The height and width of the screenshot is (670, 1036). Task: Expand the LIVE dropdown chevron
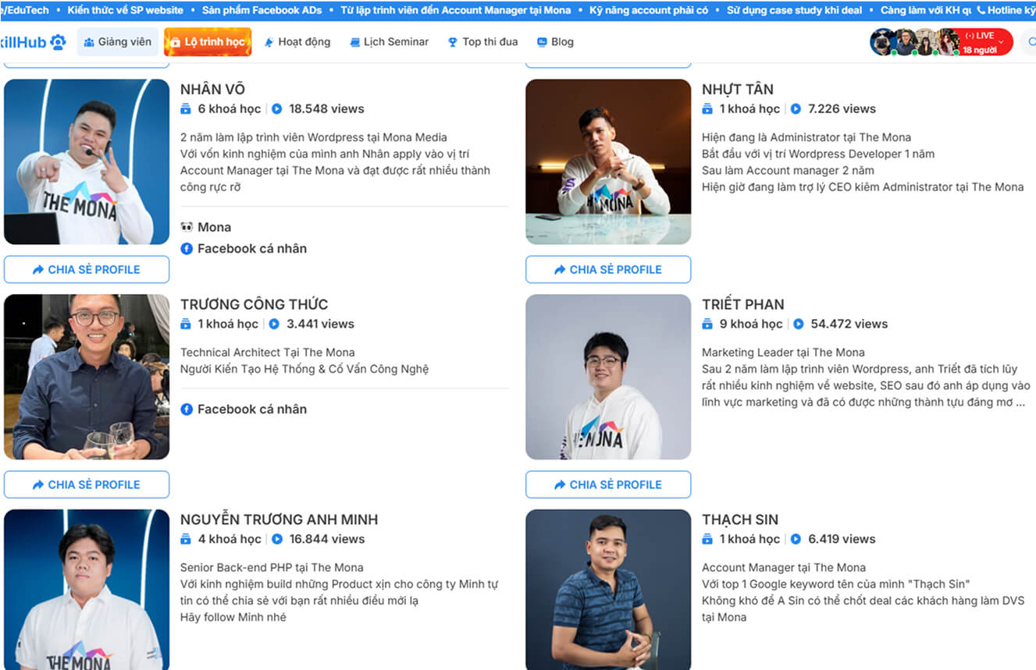[x=1002, y=42]
